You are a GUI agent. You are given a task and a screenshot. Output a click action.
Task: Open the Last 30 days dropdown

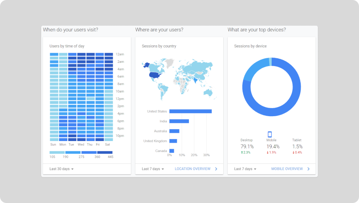[62, 169]
